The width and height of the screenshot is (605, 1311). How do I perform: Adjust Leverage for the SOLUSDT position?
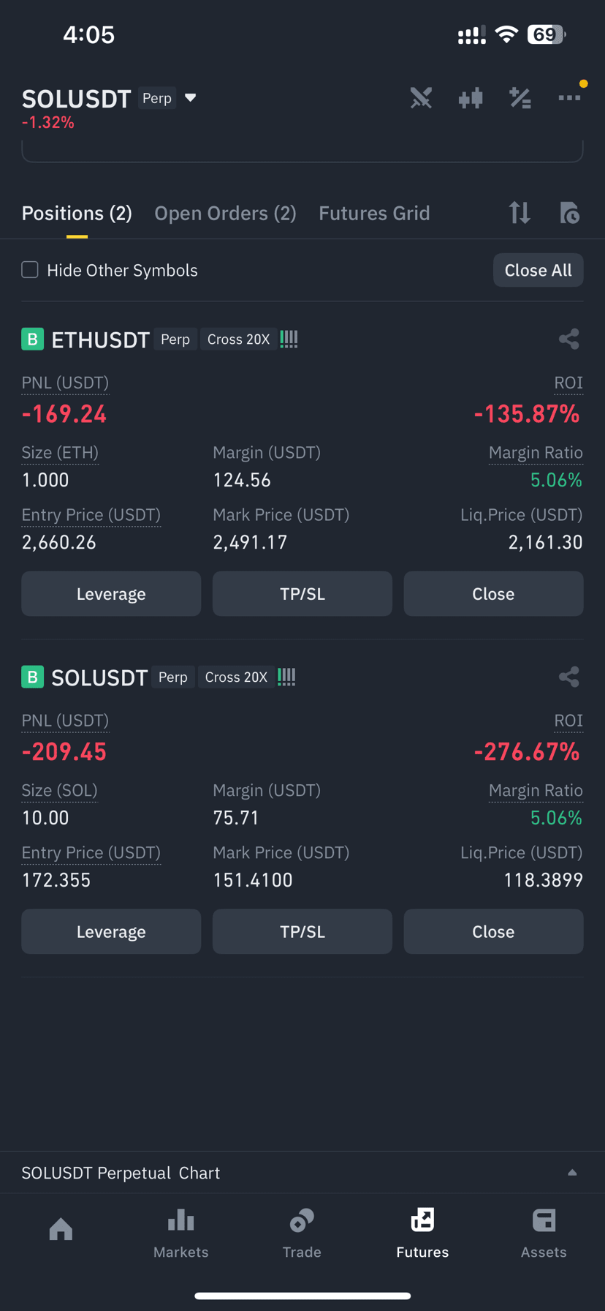pos(111,931)
